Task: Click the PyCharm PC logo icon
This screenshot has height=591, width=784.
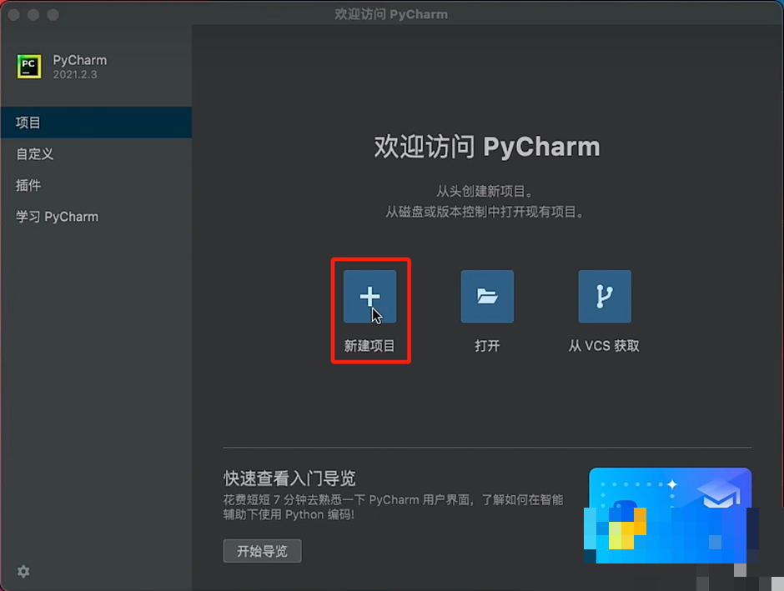Action: click(29, 67)
